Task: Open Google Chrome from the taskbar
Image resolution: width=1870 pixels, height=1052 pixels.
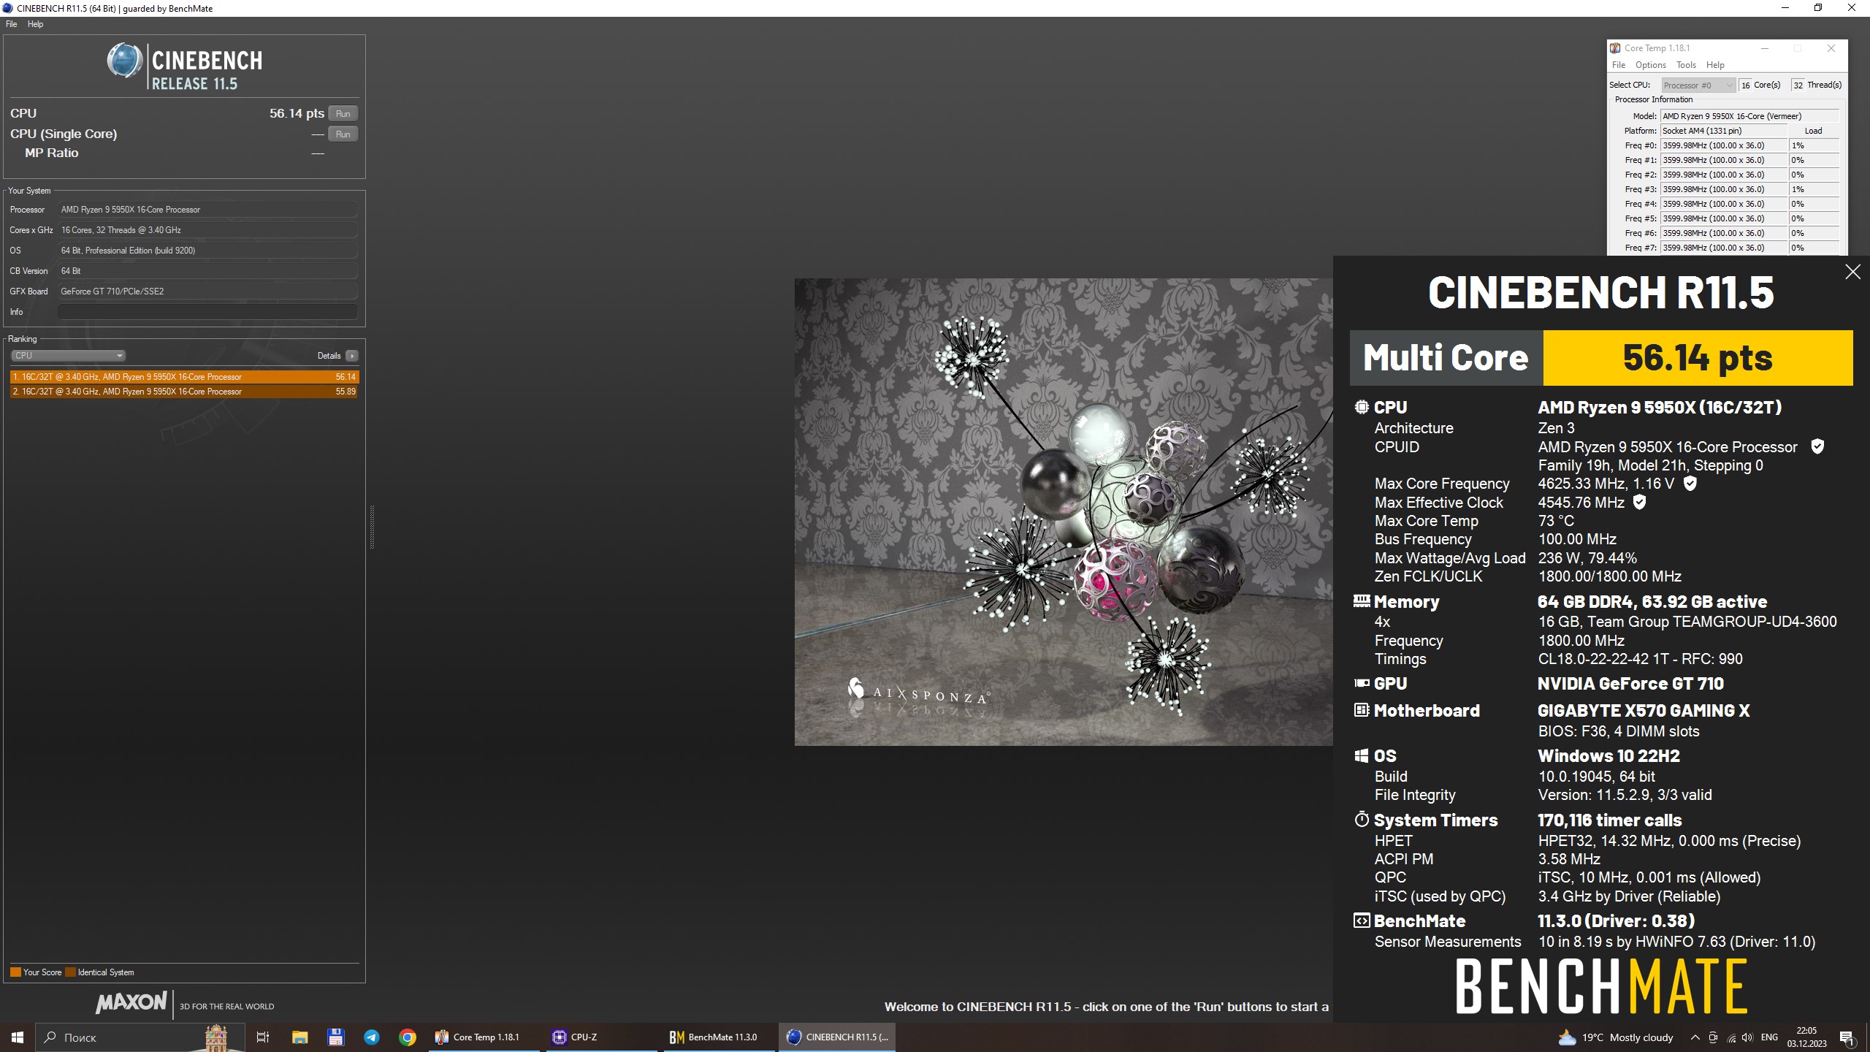Action: click(408, 1037)
